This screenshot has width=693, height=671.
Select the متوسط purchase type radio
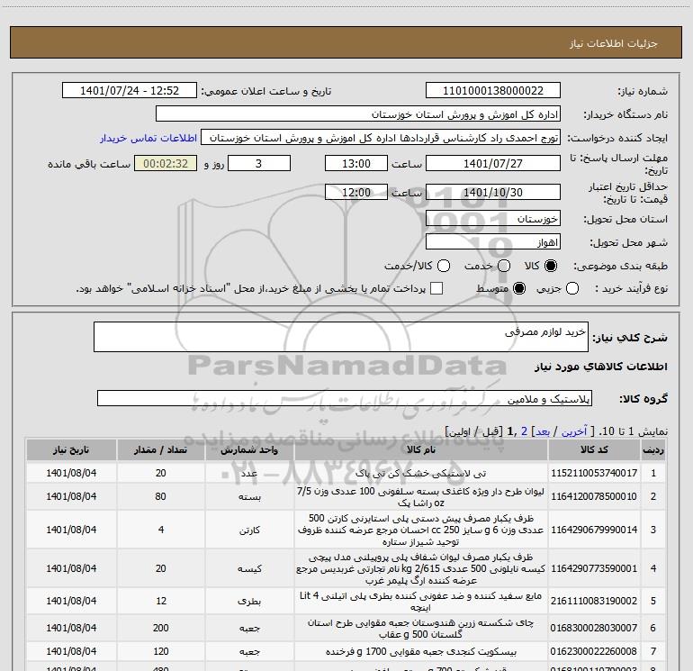point(519,288)
